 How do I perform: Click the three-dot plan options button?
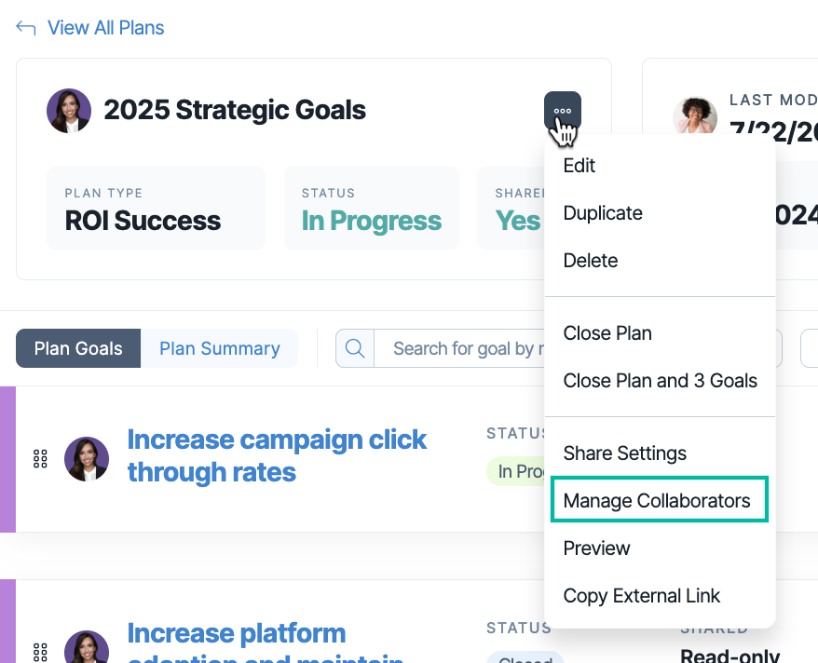[563, 110]
